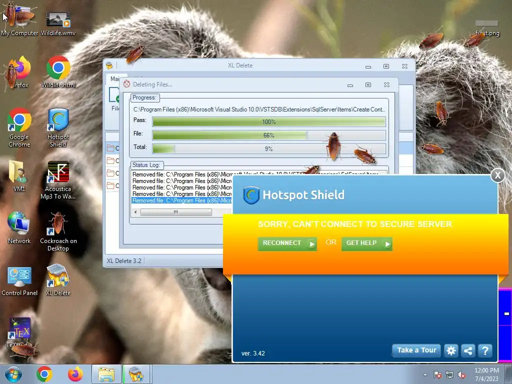
Task: Open the VM1 folder on the desktop
Action: pos(19,176)
